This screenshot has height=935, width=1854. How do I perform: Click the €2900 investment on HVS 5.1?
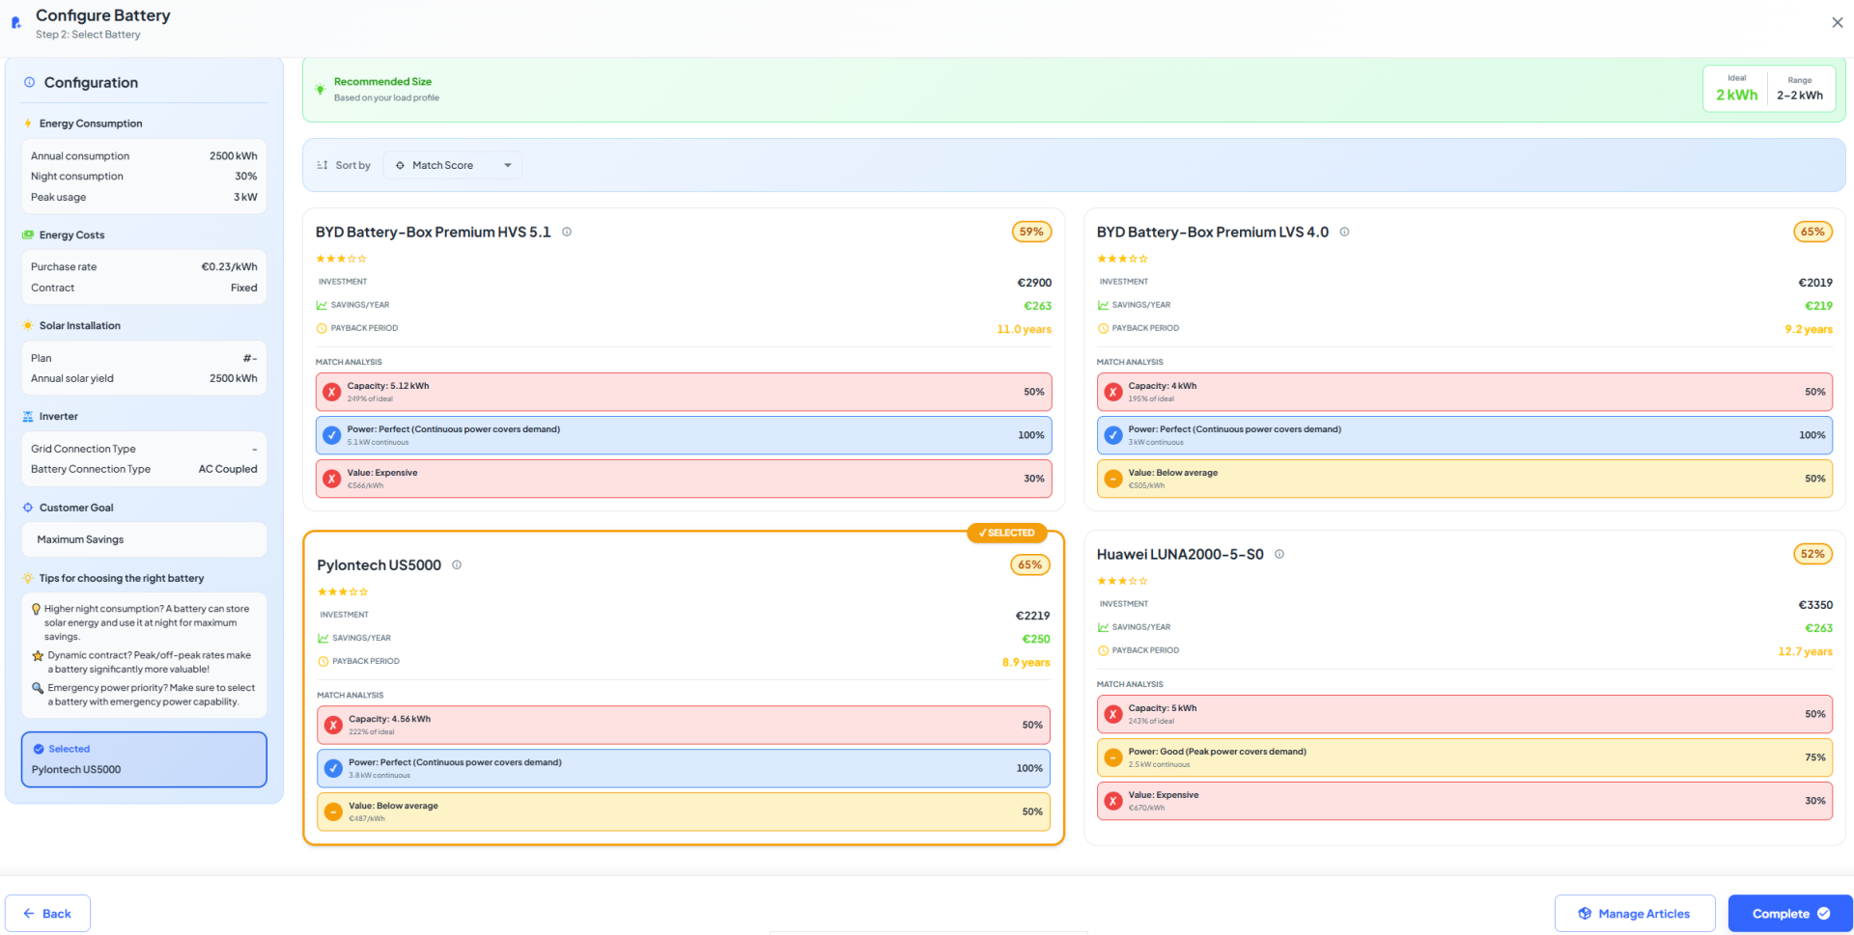pyautogui.click(x=1034, y=283)
